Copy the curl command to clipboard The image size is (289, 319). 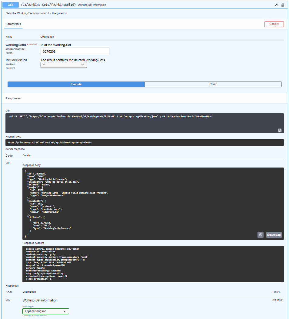[280, 130]
